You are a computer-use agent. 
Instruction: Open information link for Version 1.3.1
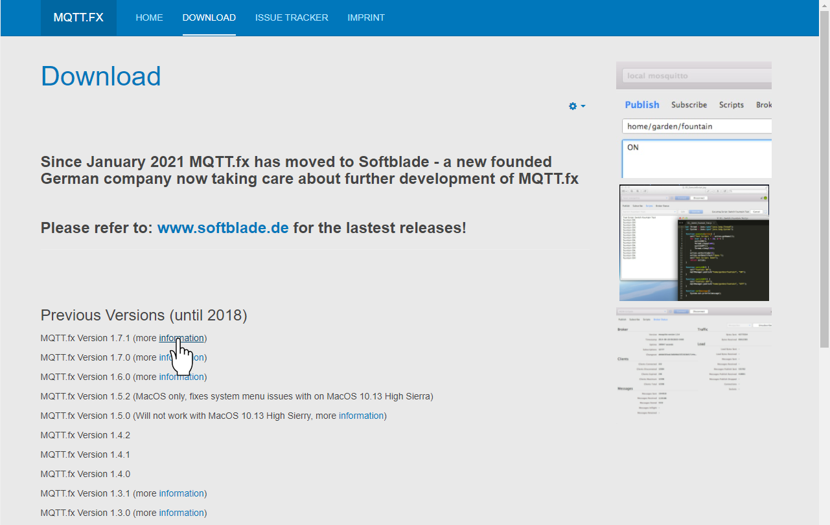(x=181, y=493)
